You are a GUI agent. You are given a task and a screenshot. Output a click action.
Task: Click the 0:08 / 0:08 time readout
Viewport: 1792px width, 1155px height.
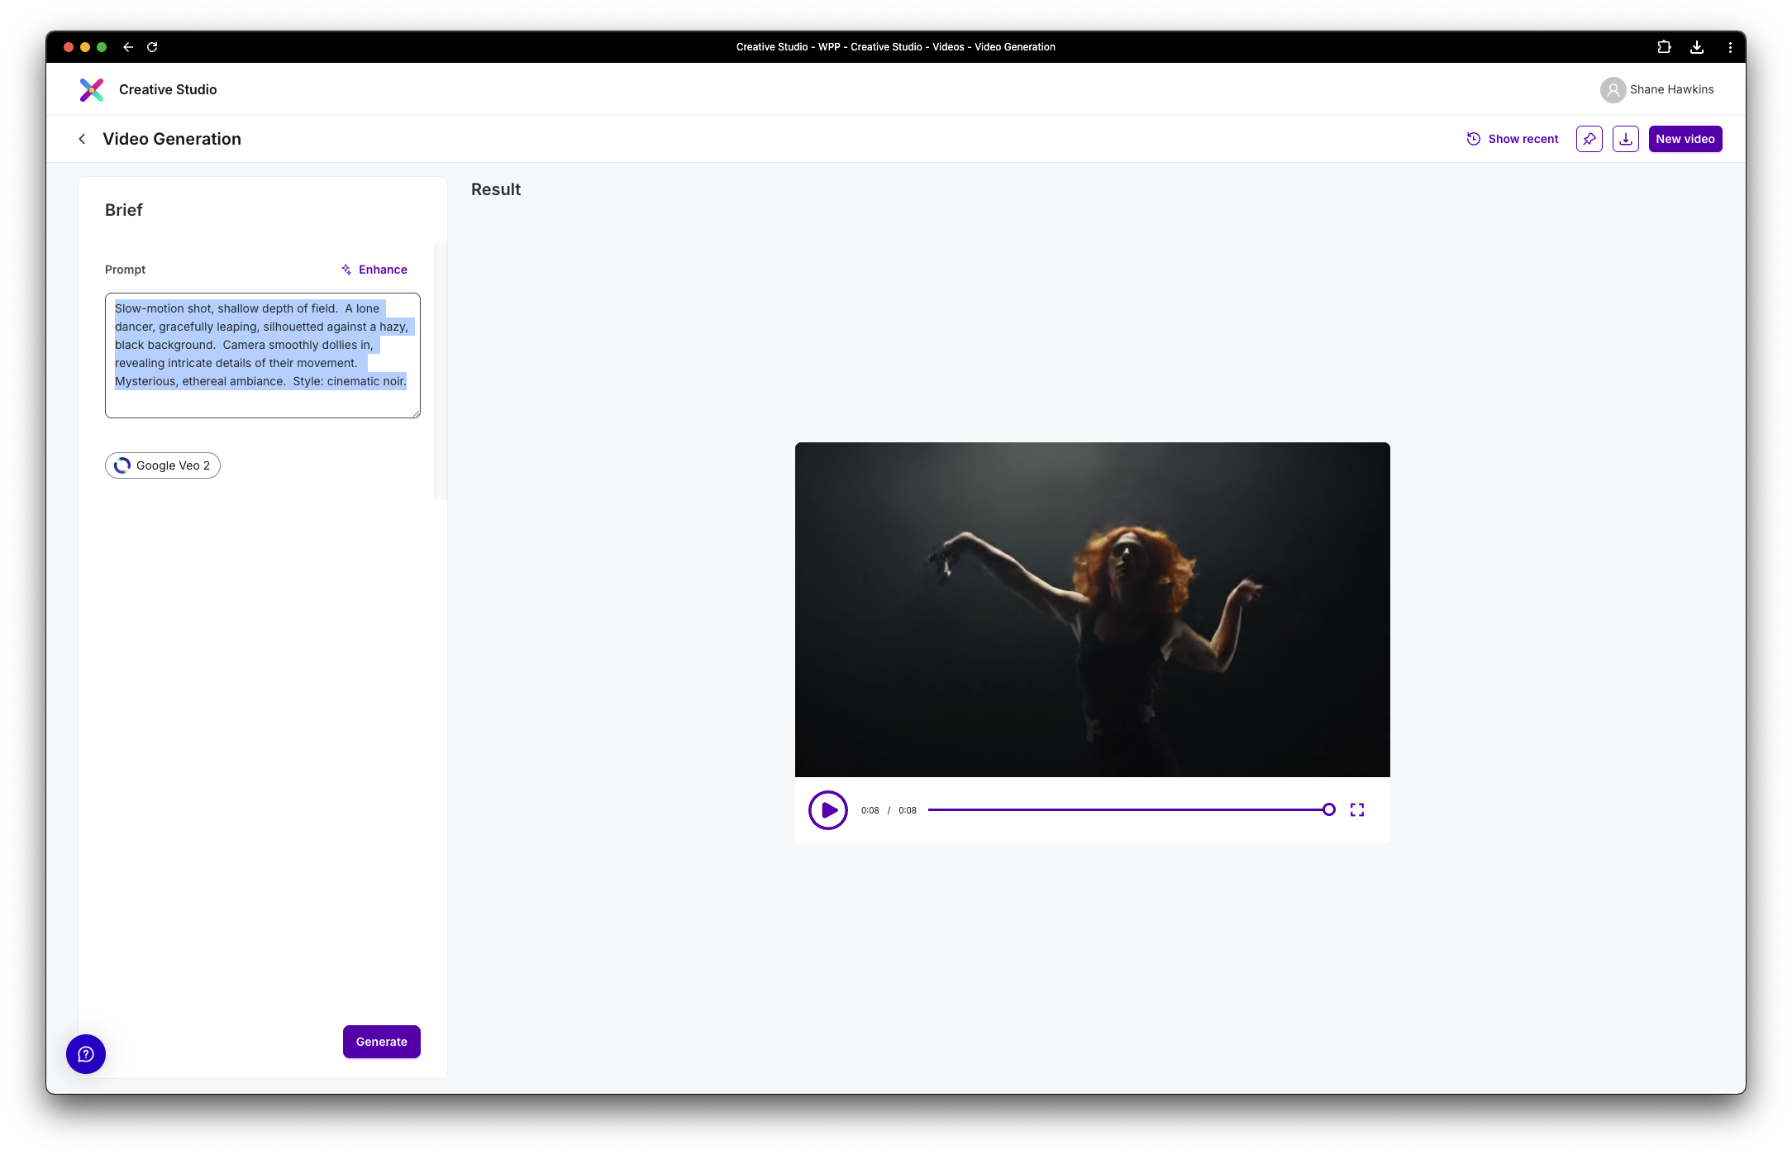(889, 810)
